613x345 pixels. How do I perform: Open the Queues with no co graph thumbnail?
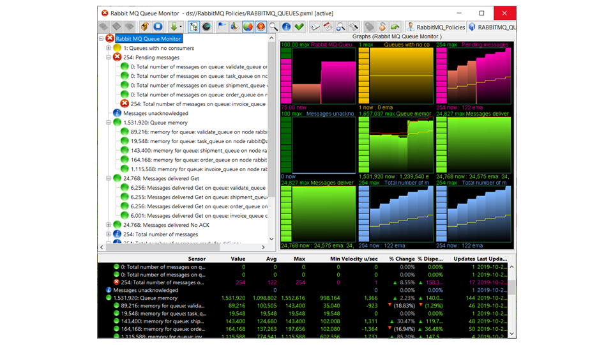coord(396,76)
